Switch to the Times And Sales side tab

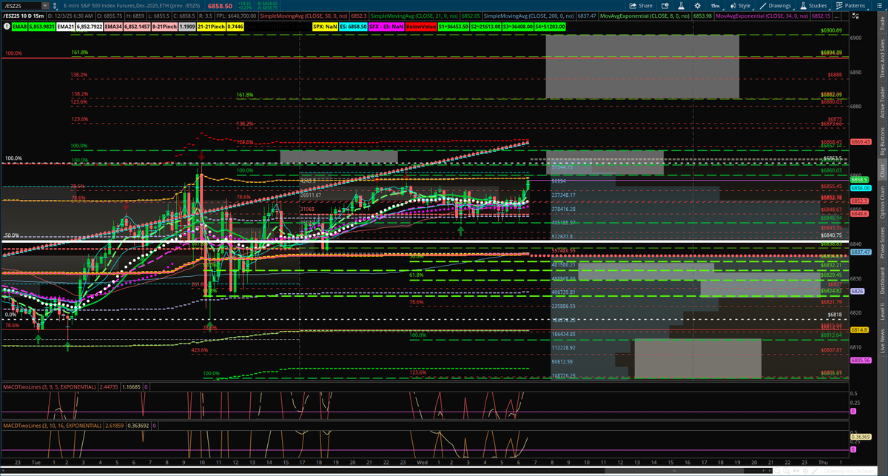pyautogui.click(x=881, y=59)
